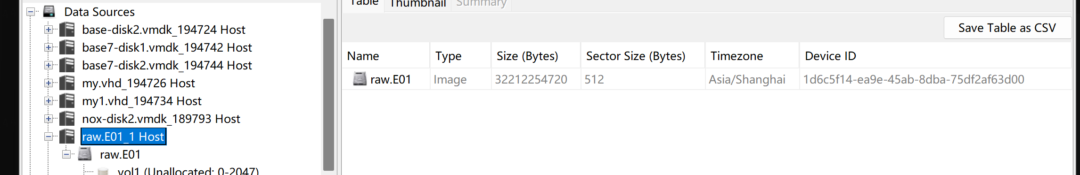Expand the base7-disk2.vmdk_194744 Host node
The height and width of the screenshot is (175, 1080).
coord(49,65)
